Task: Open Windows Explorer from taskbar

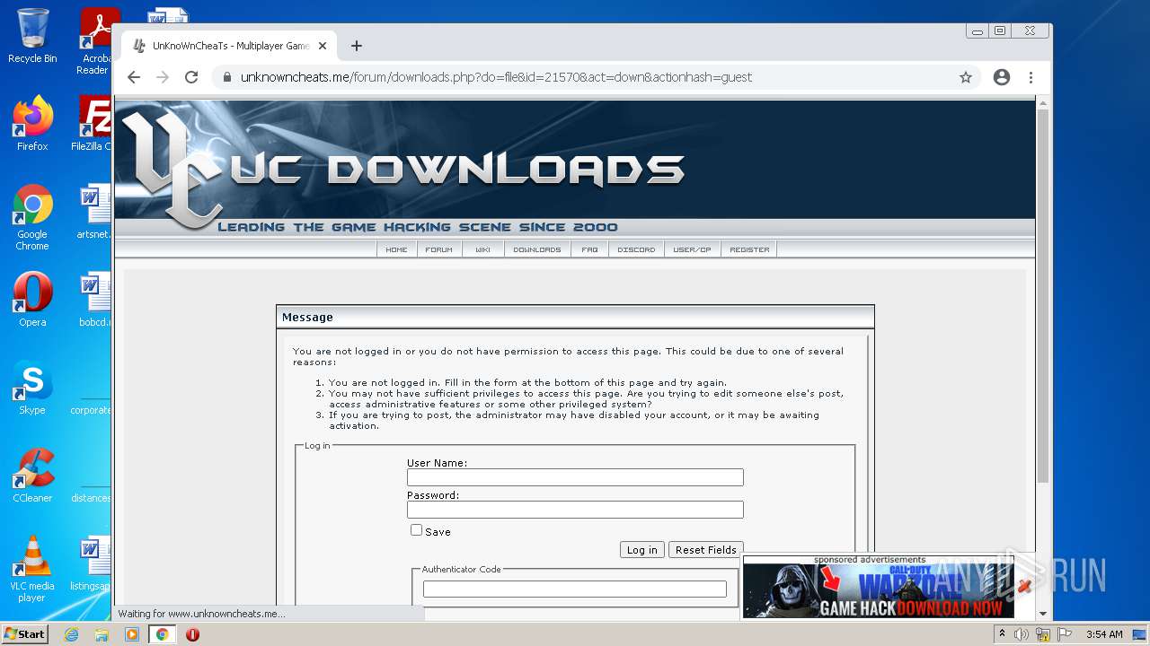Action: pos(102,634)
